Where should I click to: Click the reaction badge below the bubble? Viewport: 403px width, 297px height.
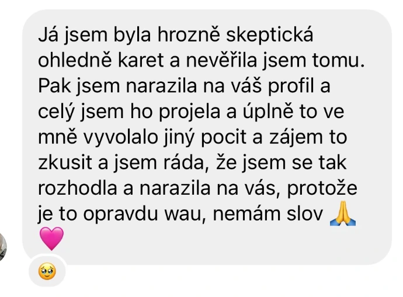coord(47,271)
